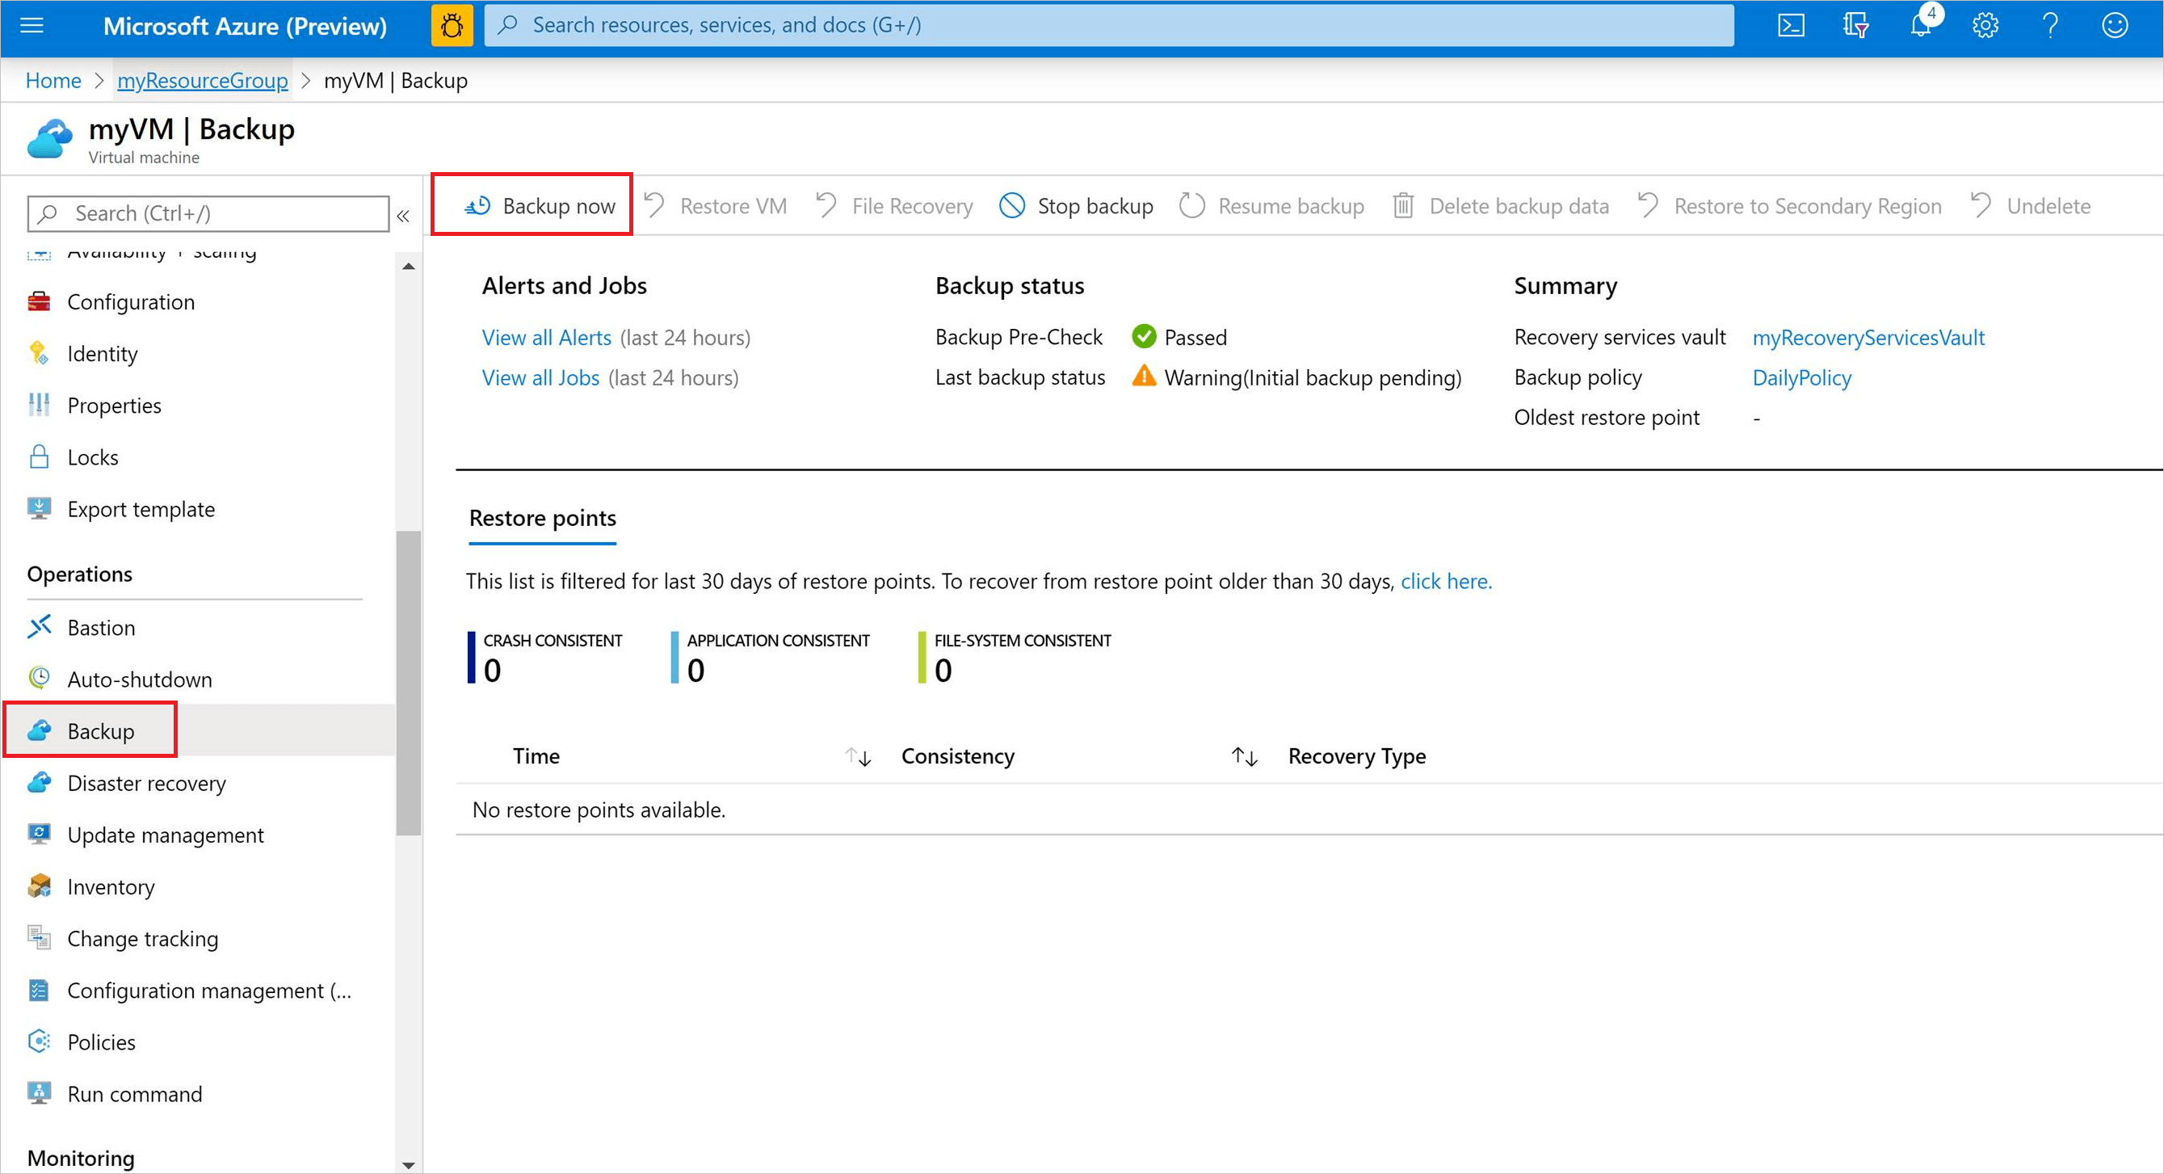Open the portal settings gear
Viewport: 2164px width, 1174px height.
[x=1985, y=25]
